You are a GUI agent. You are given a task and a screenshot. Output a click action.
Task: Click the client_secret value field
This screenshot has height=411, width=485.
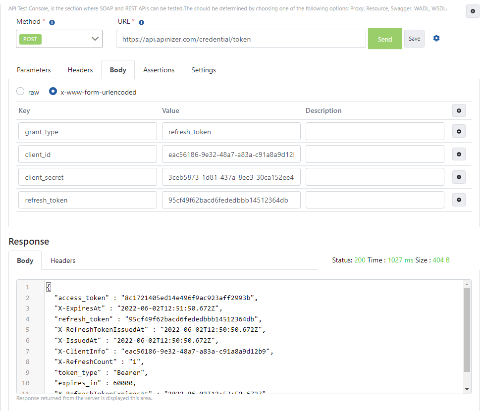tap(231, 177)
